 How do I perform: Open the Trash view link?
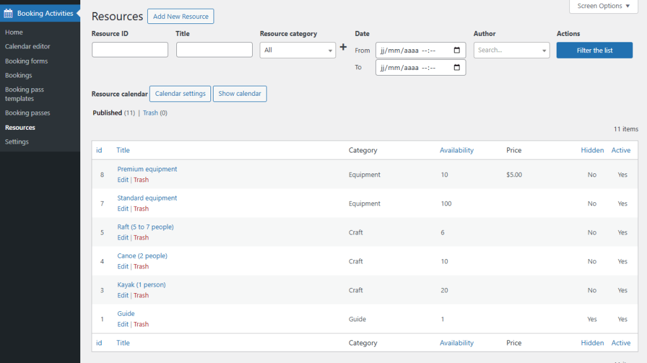point(150,113)
